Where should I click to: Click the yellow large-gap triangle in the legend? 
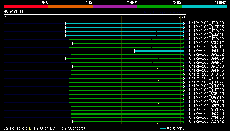tap(29, 128)
